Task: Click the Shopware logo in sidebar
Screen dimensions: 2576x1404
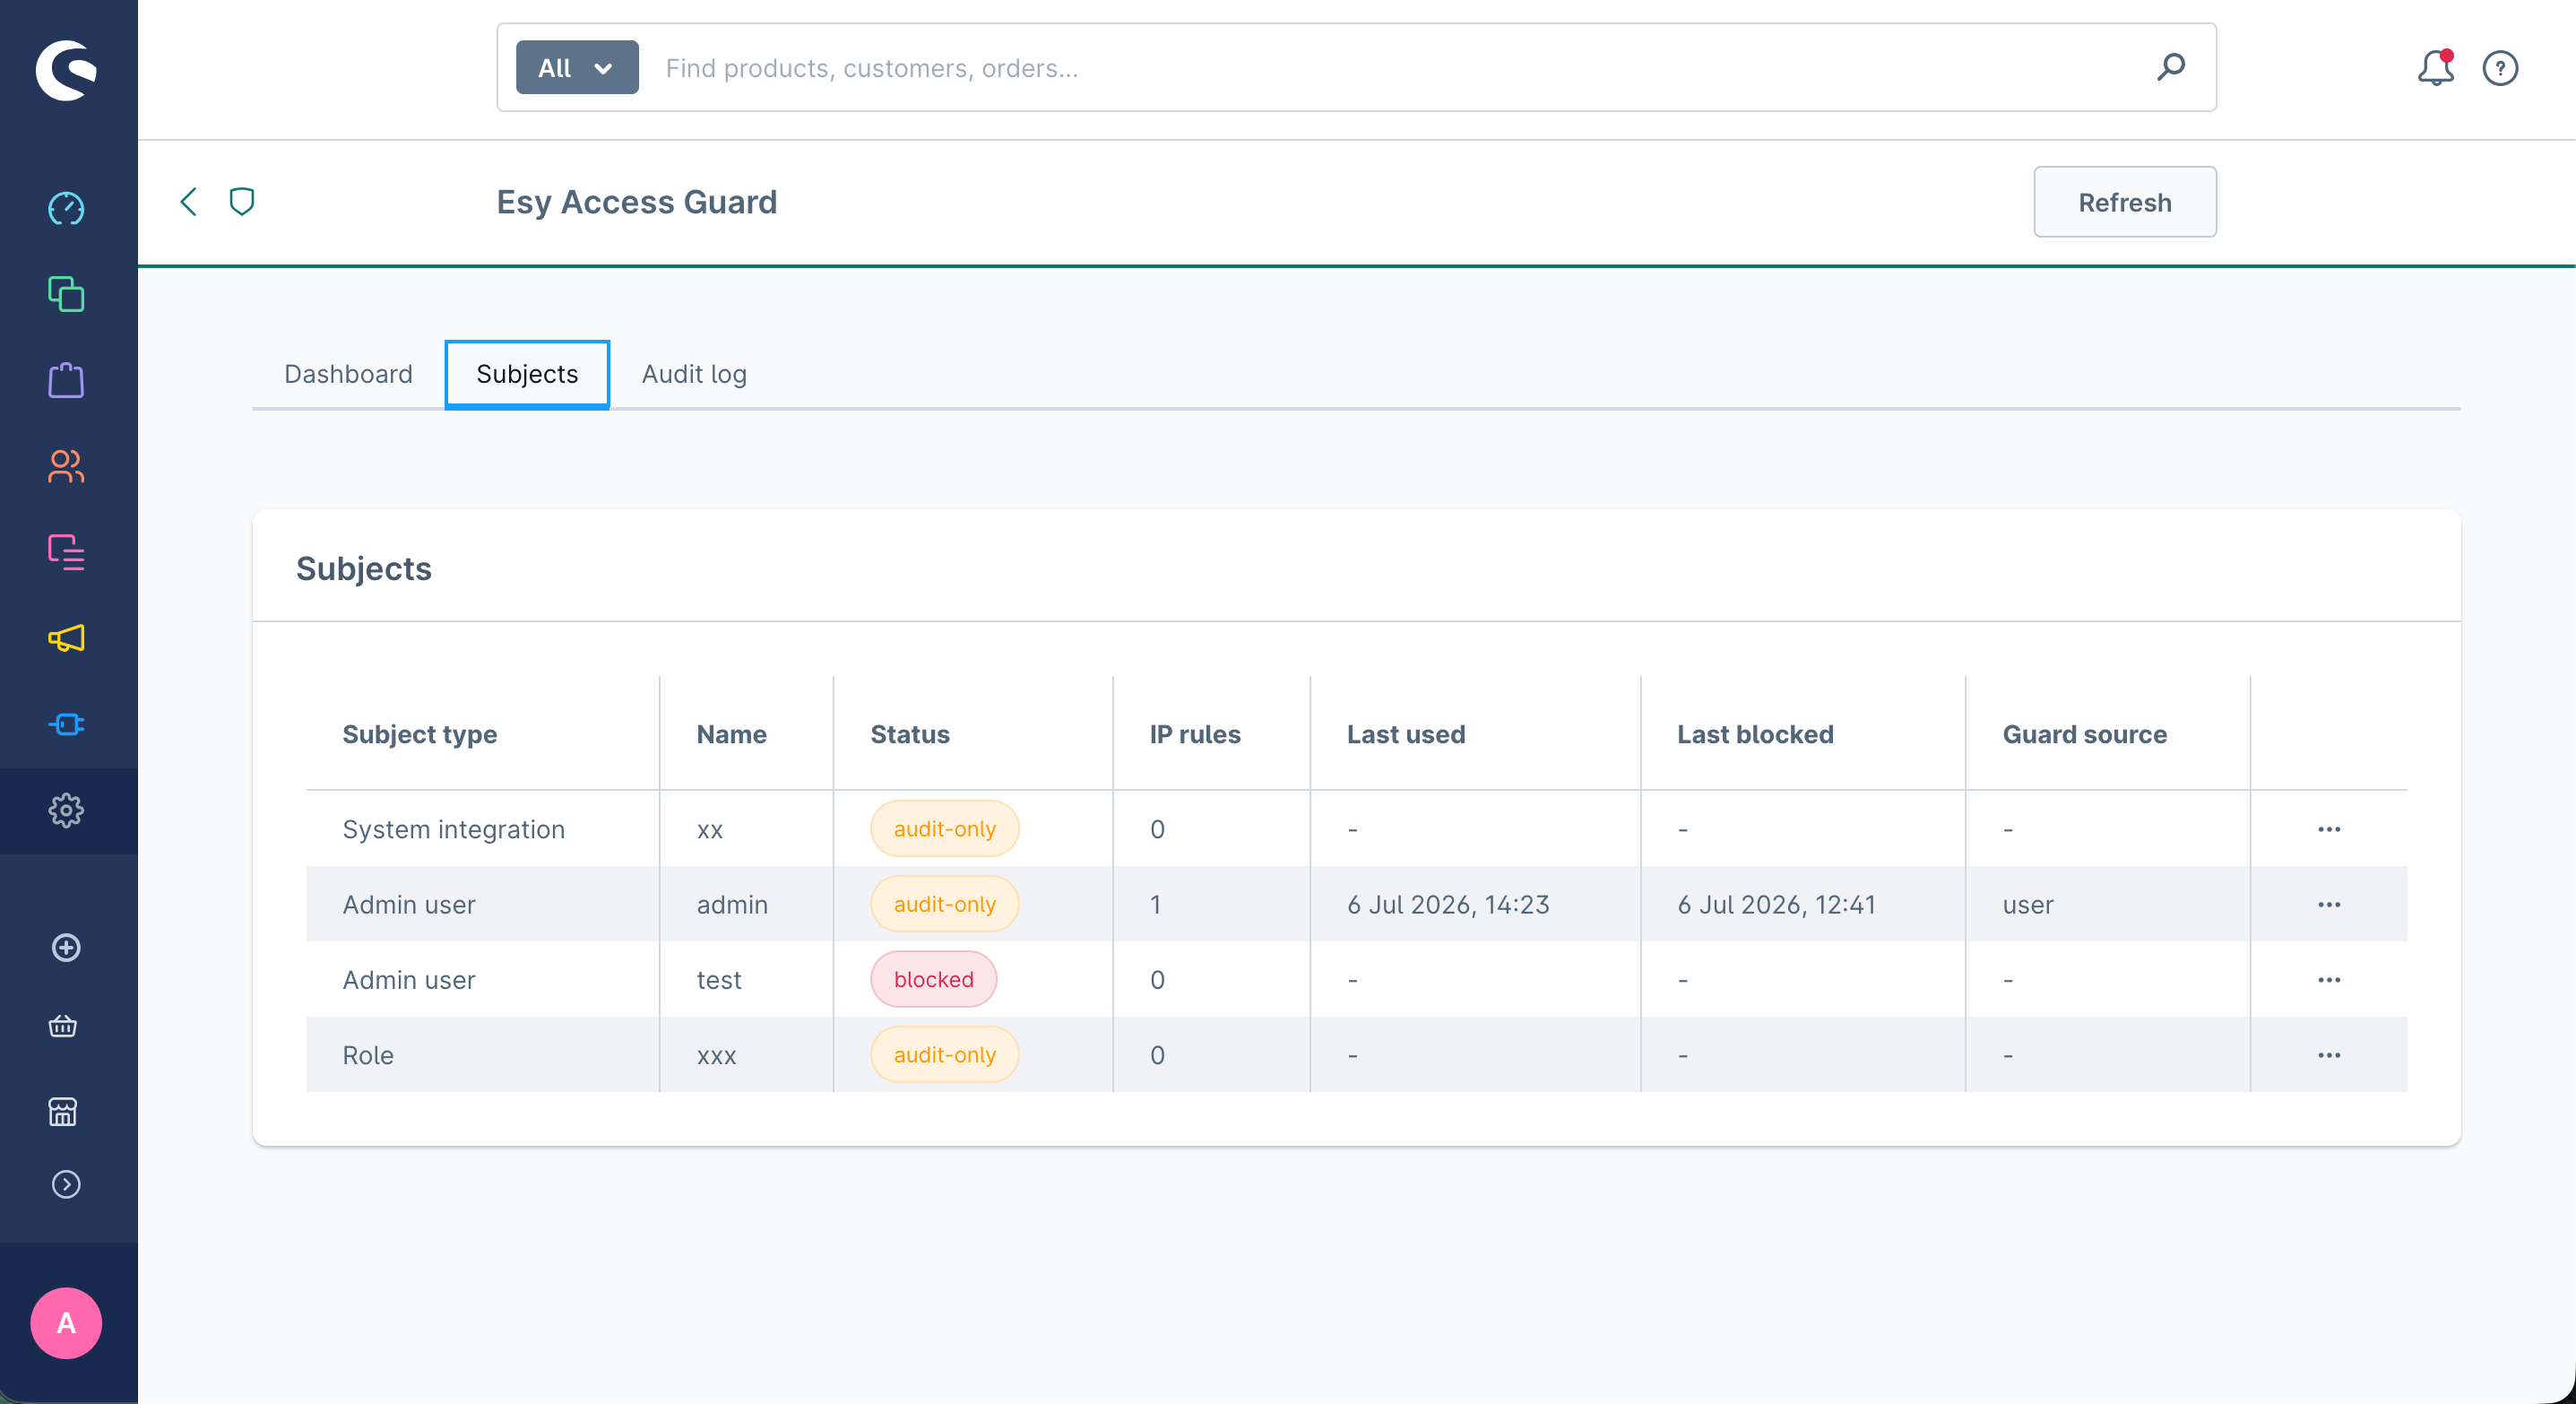Action: (66, 70)
